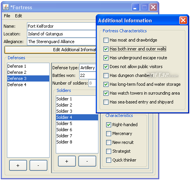Select Defense 2 in defenses list

28,72
